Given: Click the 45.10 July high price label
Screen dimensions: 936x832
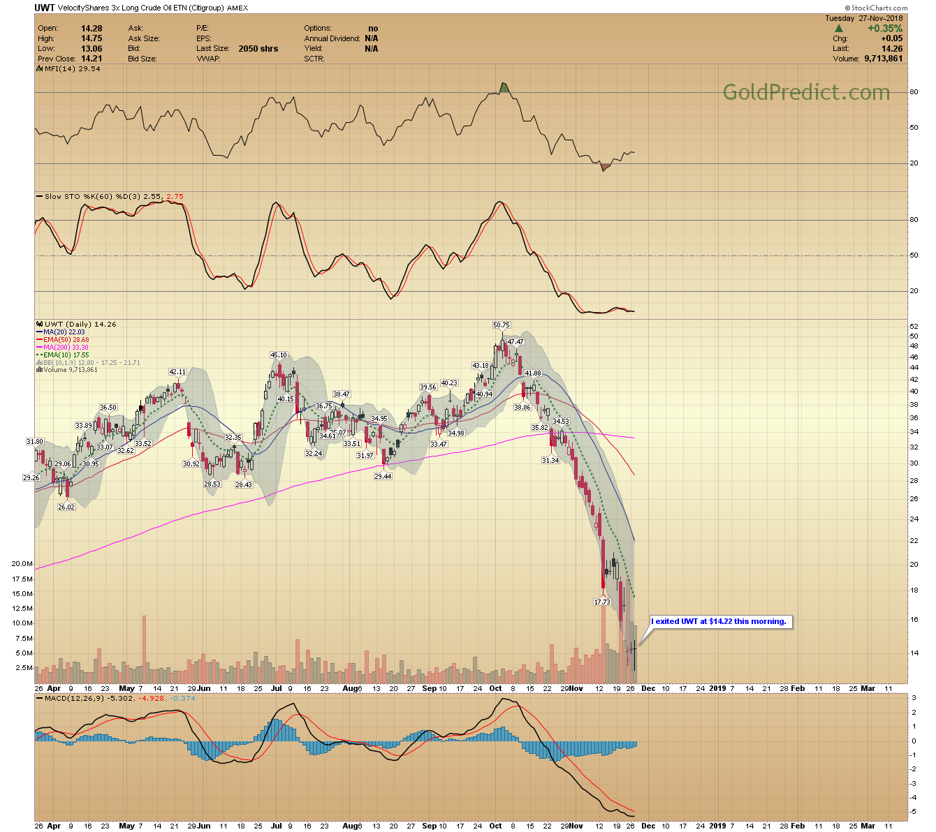Looking at the screenshot, I should [279, 355].
